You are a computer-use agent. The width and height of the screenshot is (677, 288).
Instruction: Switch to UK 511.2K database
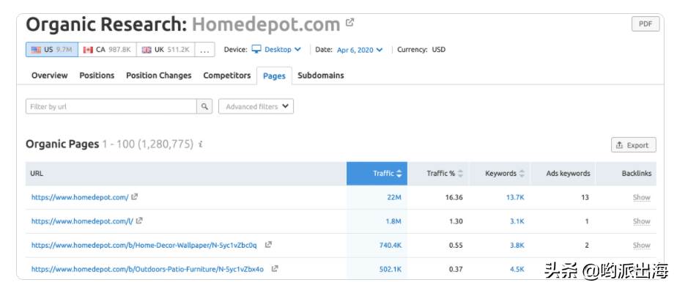tap(166, 50)
